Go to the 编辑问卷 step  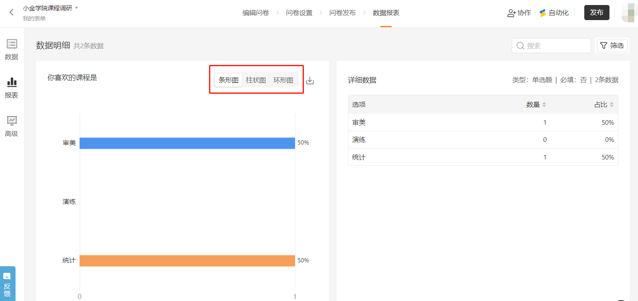click(x=256, y=13)
